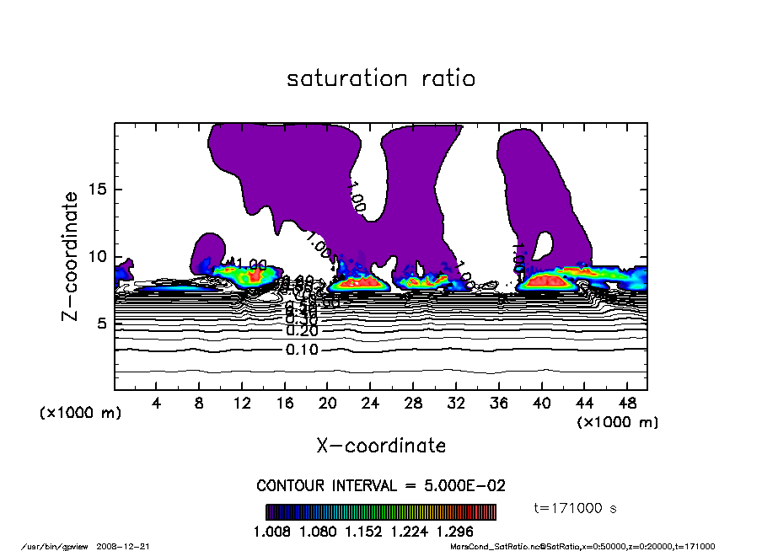Click the 1.296 color bar label
This screenshot has height=551, width=762.
(x=455, y=532)
